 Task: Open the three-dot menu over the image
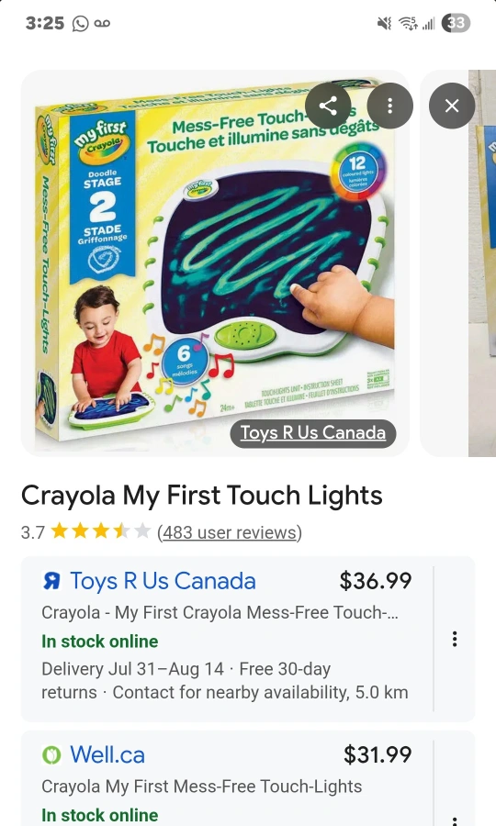tap(390, 106)
